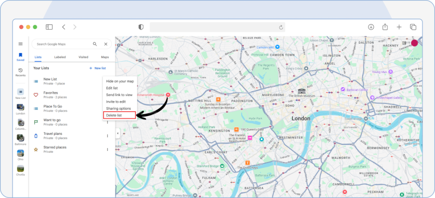Click the 190 Queen's Gate pin
The width and height of the screenshot is (435, 198).
coord(236,129)
